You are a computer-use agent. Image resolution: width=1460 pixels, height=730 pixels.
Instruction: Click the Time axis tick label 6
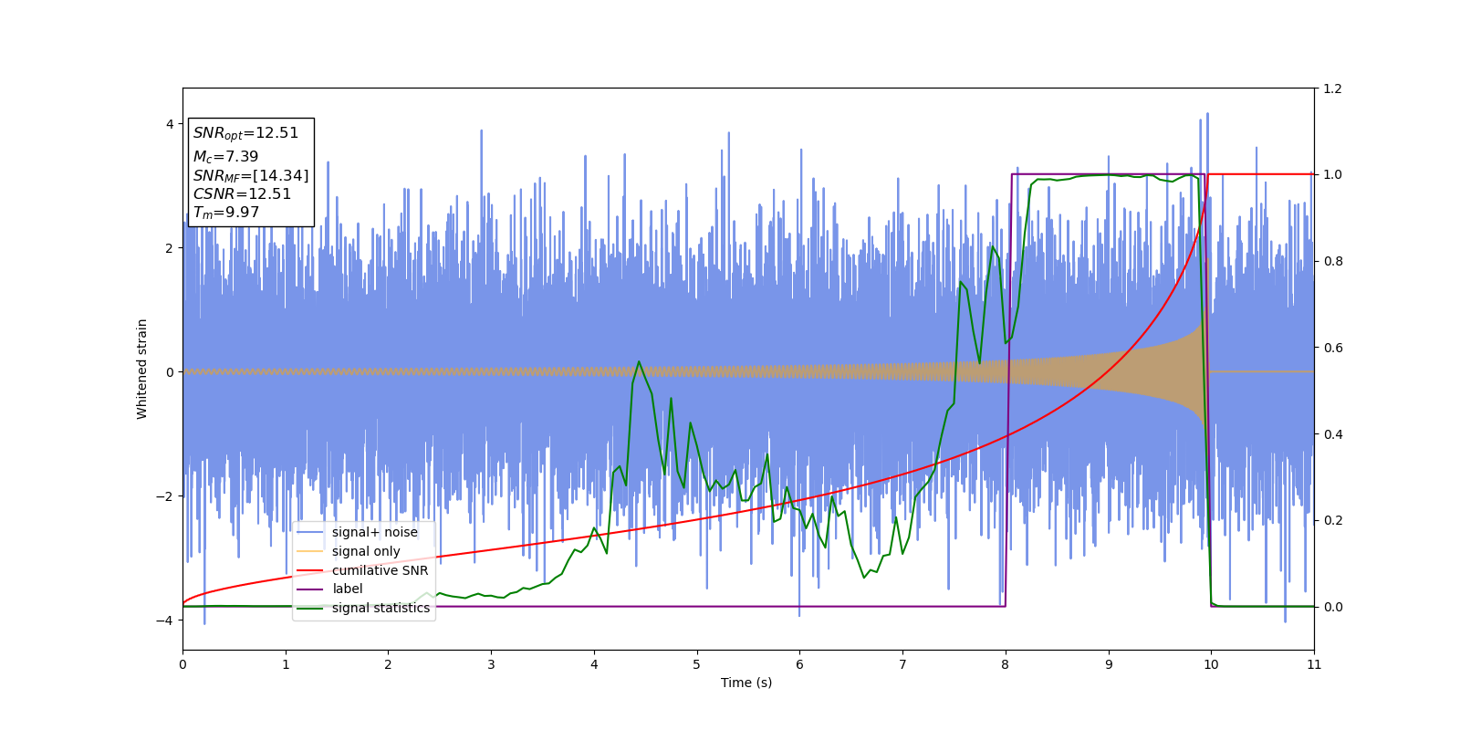(x=799, y=664)
